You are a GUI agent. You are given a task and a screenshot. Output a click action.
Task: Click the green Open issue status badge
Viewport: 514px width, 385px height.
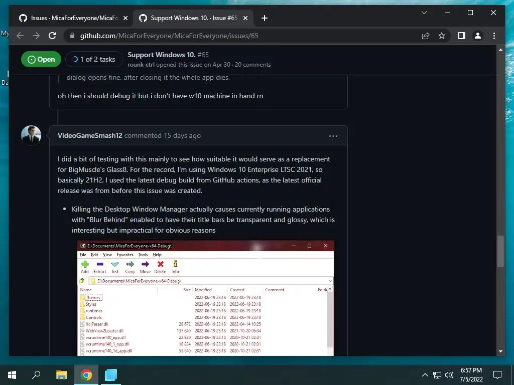[x=41, y=59]
